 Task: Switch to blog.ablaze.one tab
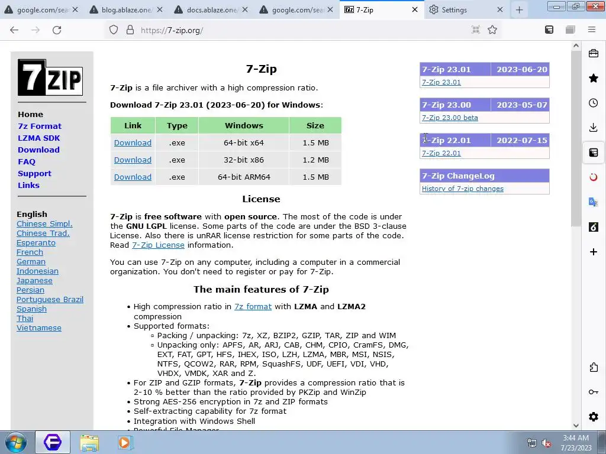(x=125, y=9)
